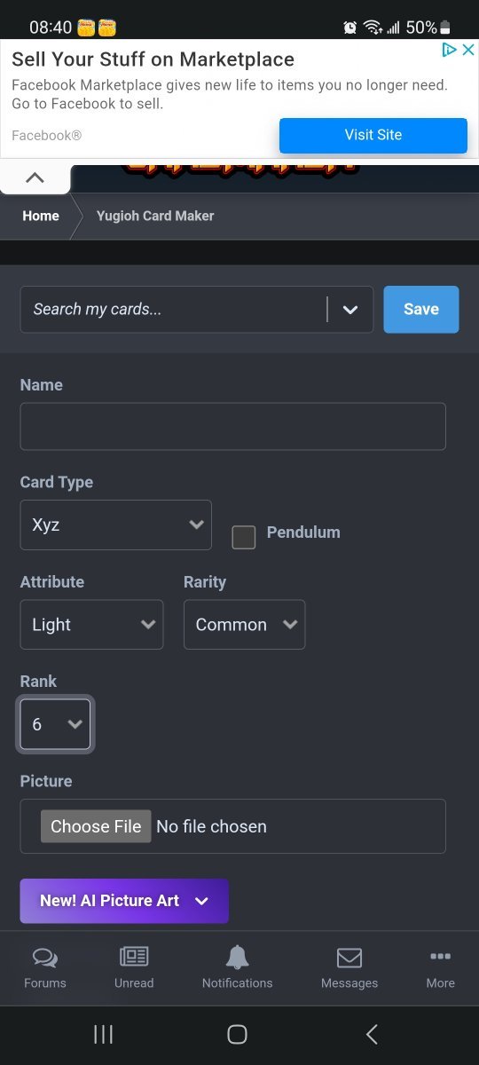Tap Android back navigation arrow
Screen dimensions: 479x1065
[x=372, y=1034]
